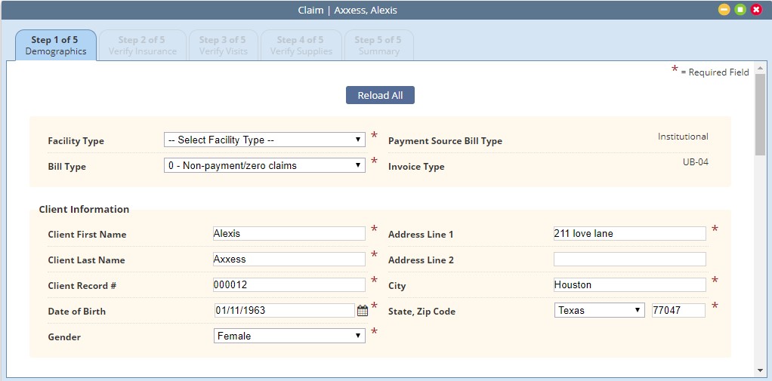Jump to Step 5 Summary tab
The width and height of the screenshot is (772, 381).
(378, 45)
